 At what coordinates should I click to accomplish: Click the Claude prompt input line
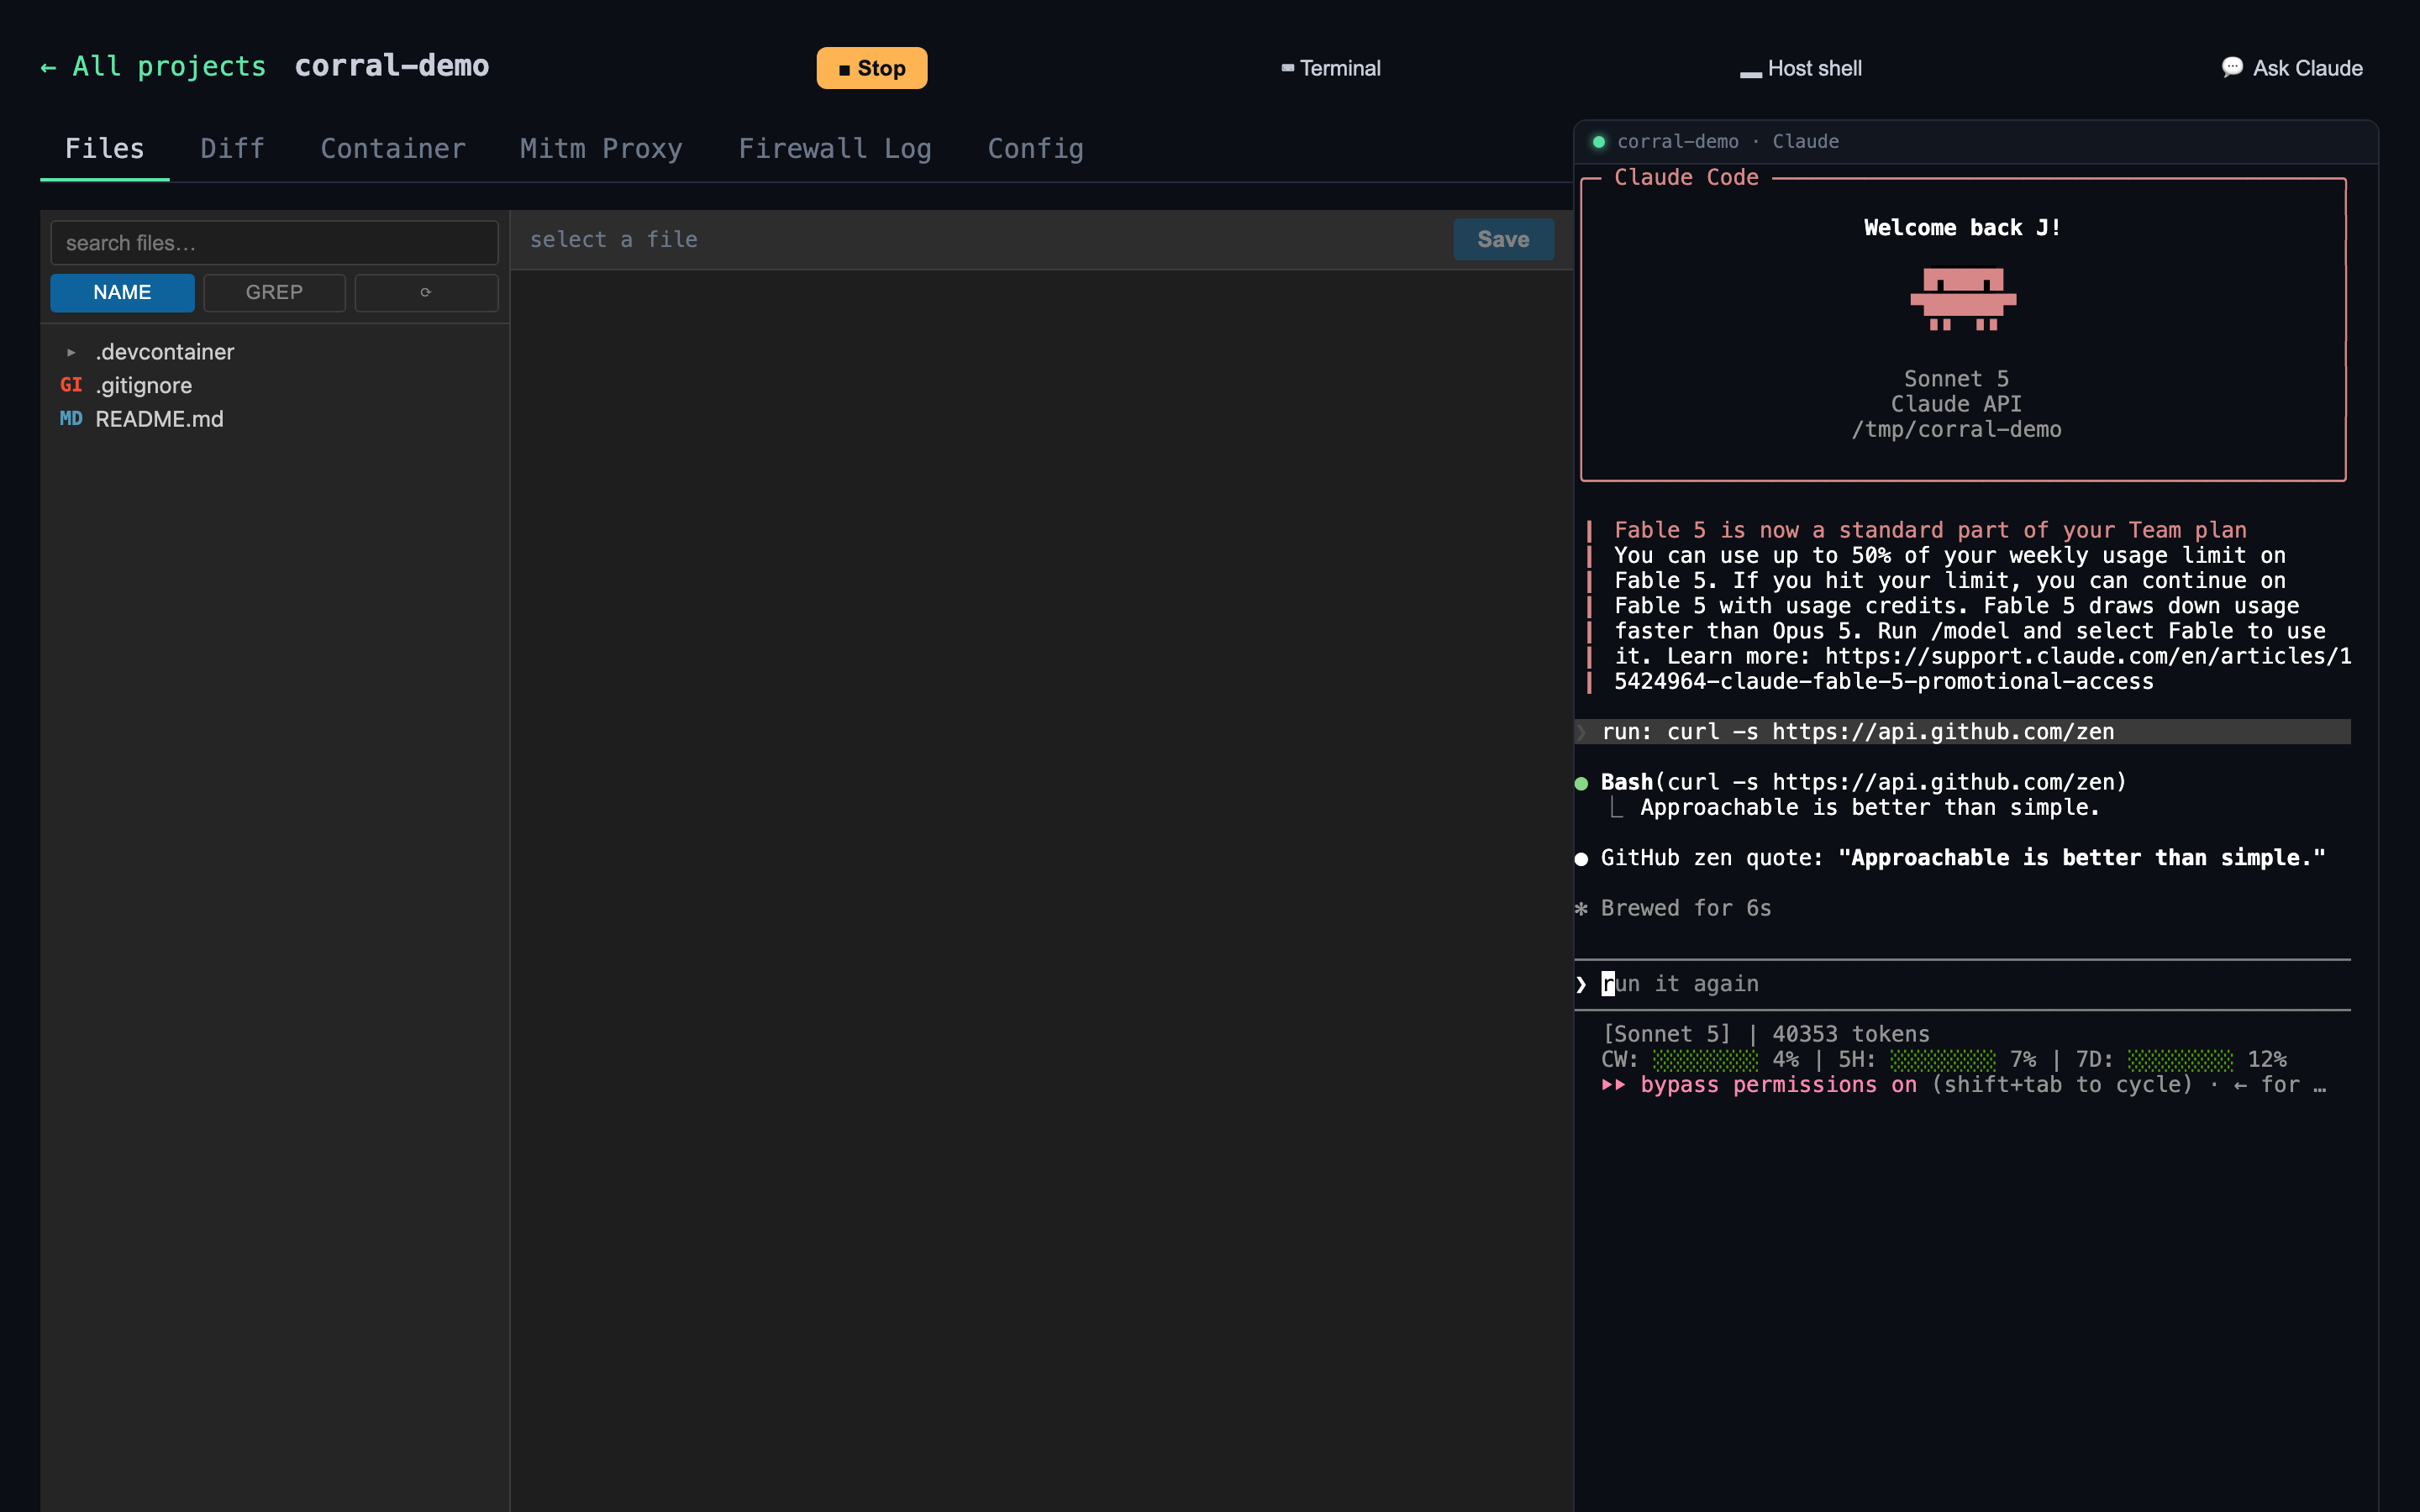tap(1962, 984)
